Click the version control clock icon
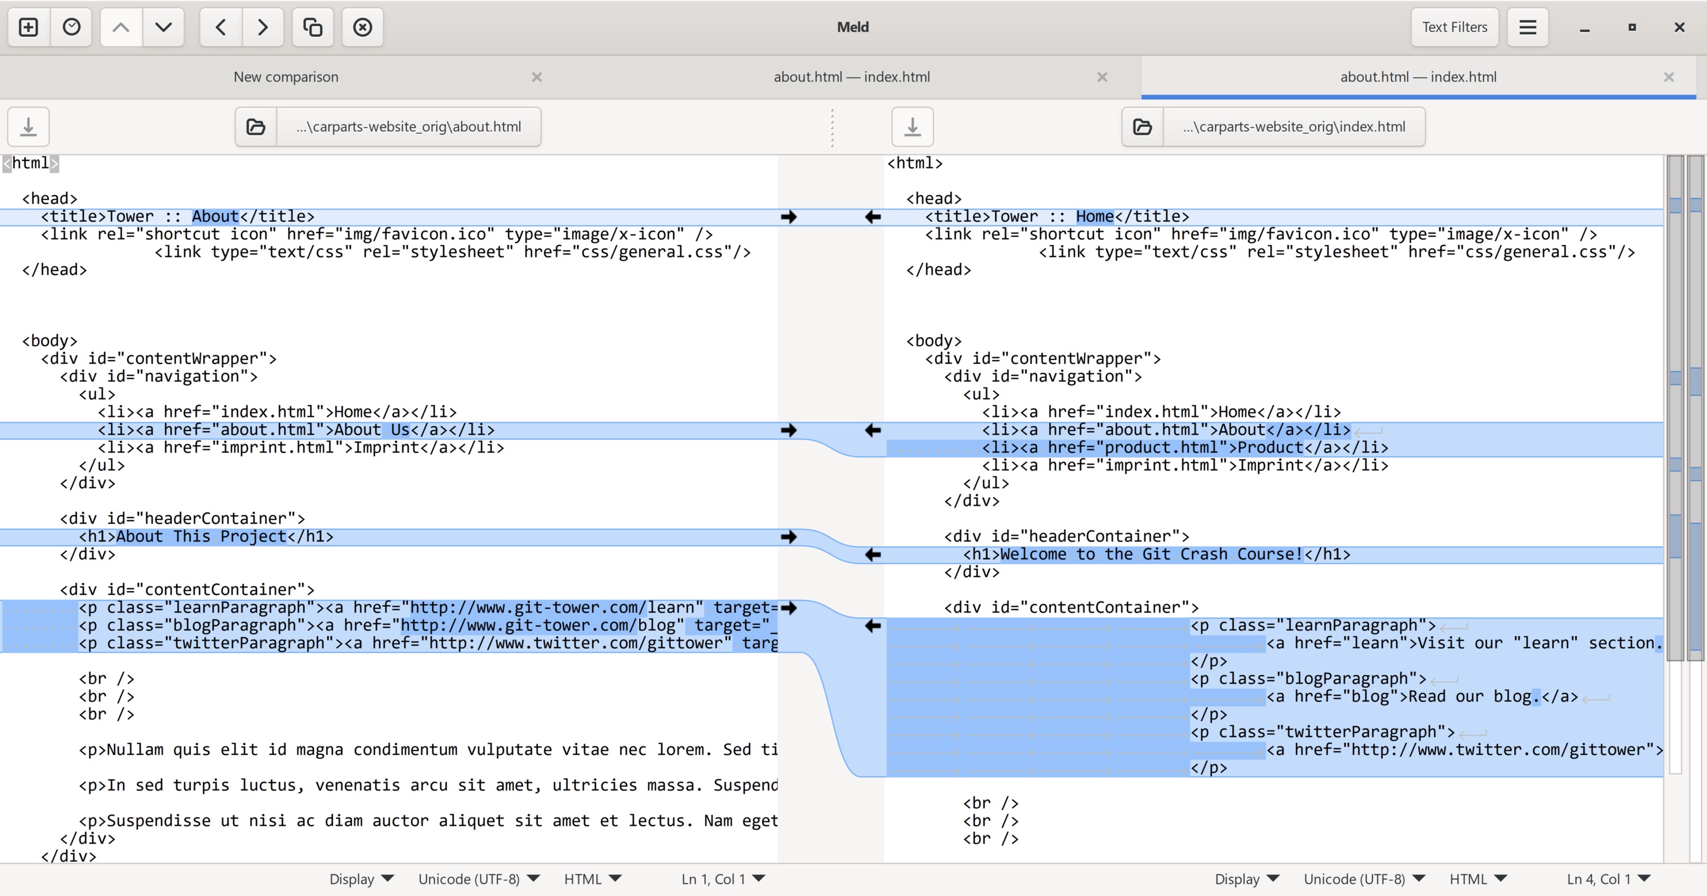The width and height of the screenshot is (1707, 896). tap(71, 27)
